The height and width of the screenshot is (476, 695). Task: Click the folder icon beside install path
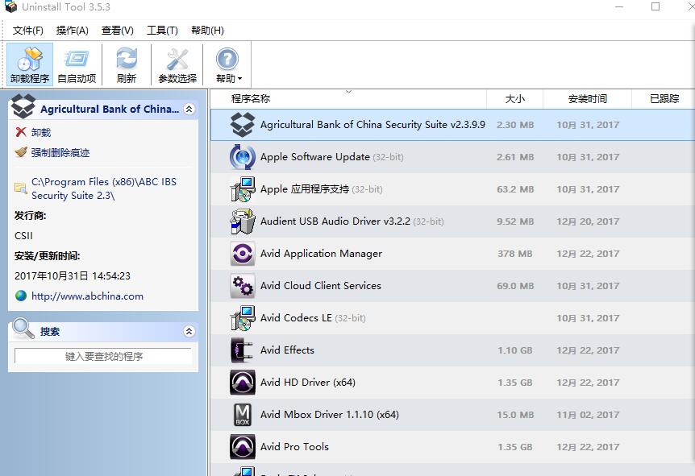click(20, 188)
